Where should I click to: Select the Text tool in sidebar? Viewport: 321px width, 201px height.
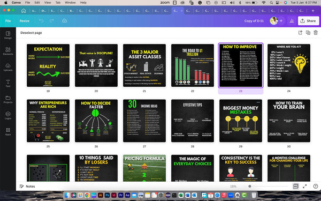click(8, 83)
